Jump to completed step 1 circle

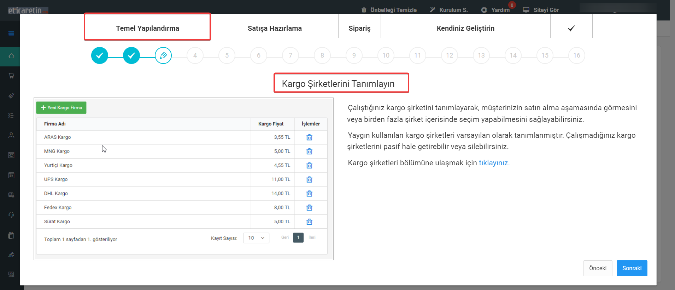pyautogui.click(x=100, y=55)
